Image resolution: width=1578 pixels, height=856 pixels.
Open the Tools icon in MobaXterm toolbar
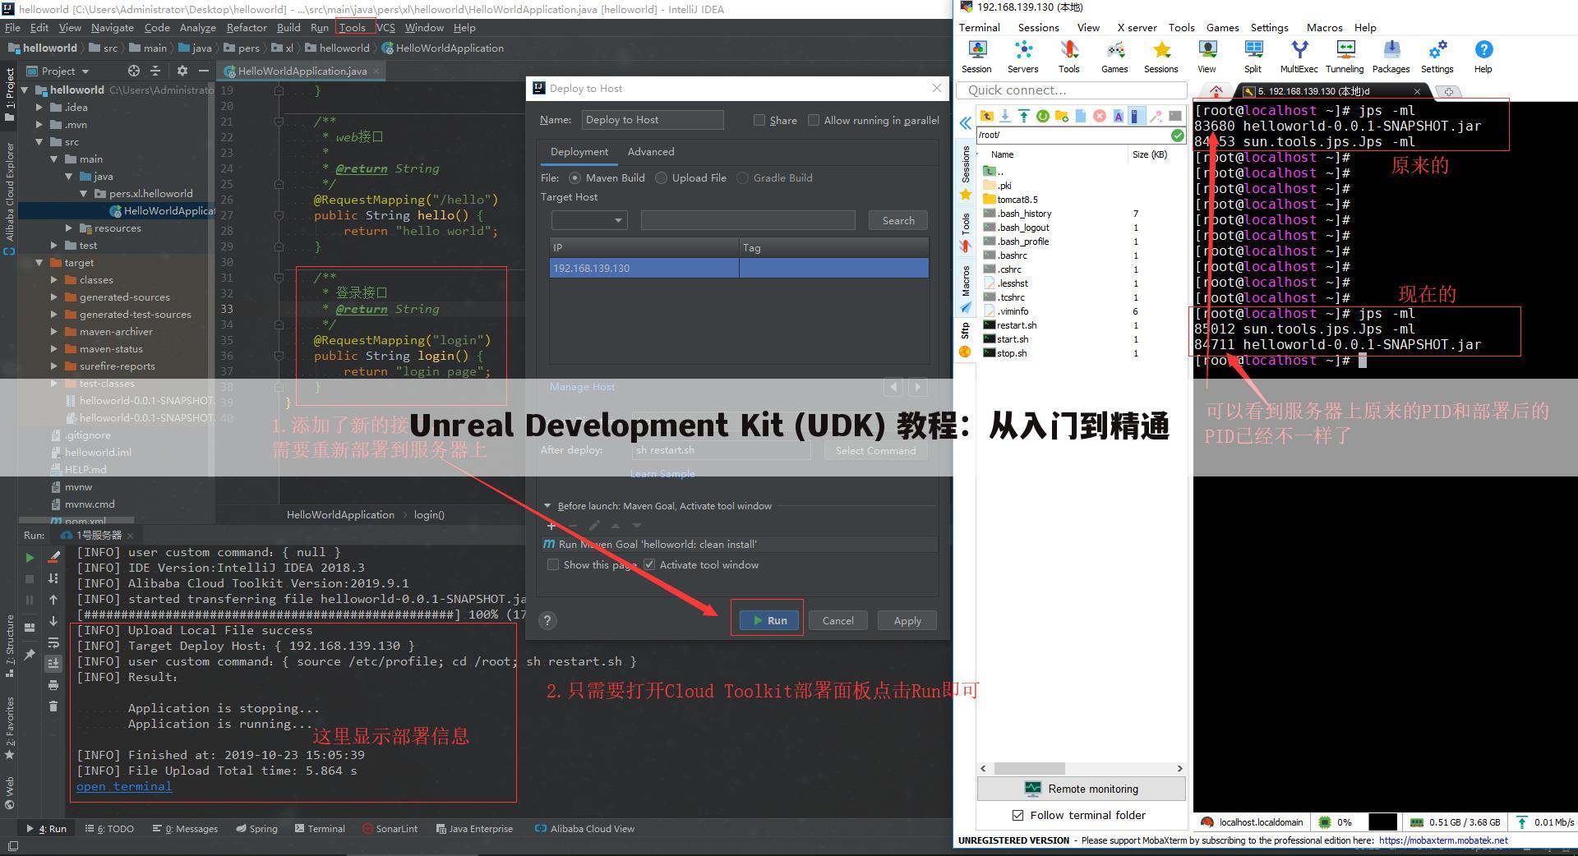(x=1068, y=57)
